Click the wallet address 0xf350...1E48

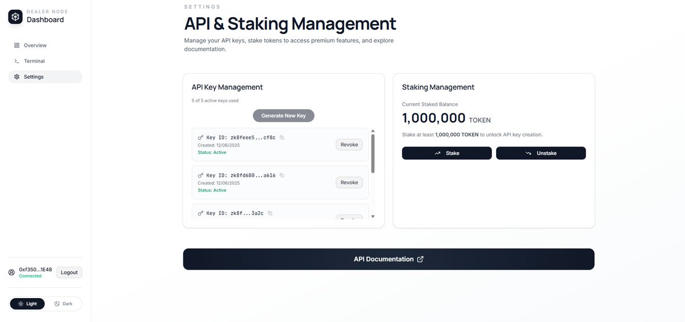(35, 270)
